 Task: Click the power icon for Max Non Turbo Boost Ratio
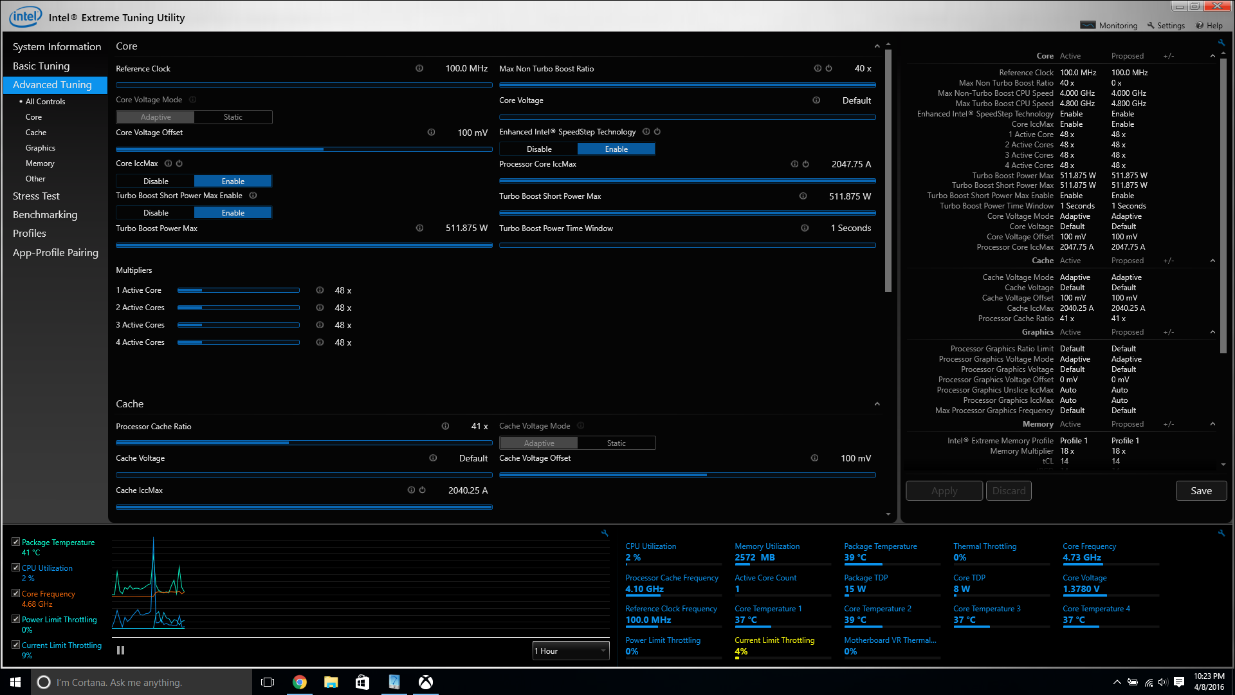pyautogui.click(x=828, y=69)
